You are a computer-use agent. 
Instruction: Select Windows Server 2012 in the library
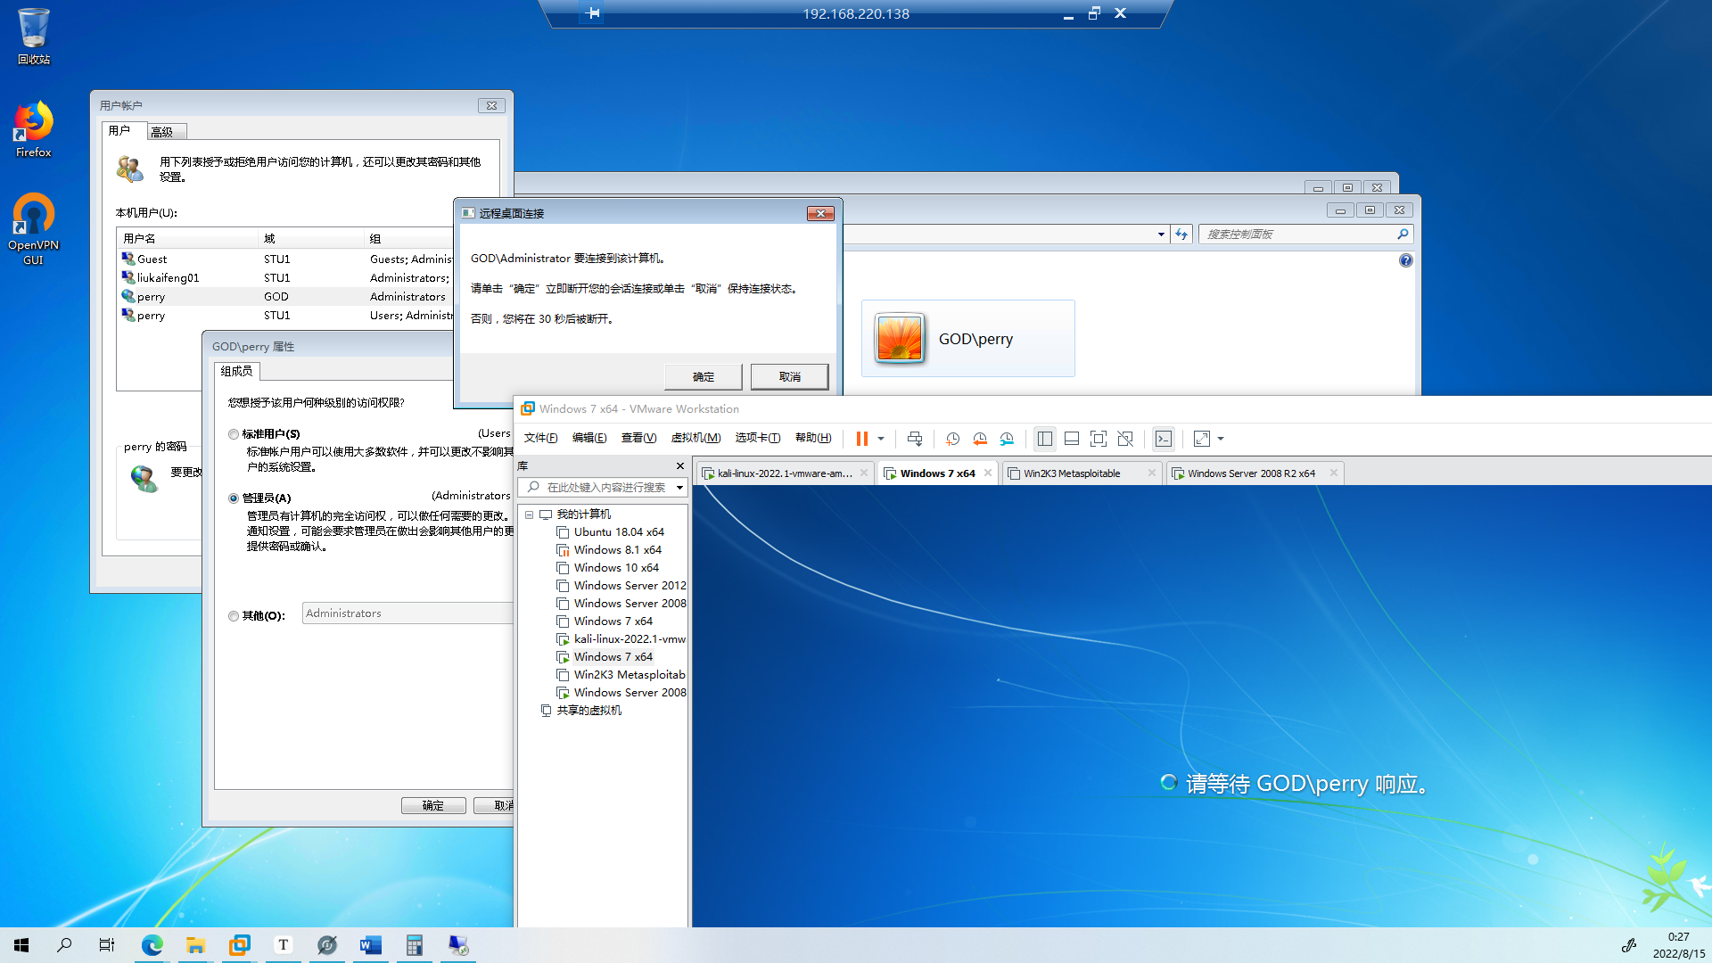pyautogui.click(x=621, y=586)
